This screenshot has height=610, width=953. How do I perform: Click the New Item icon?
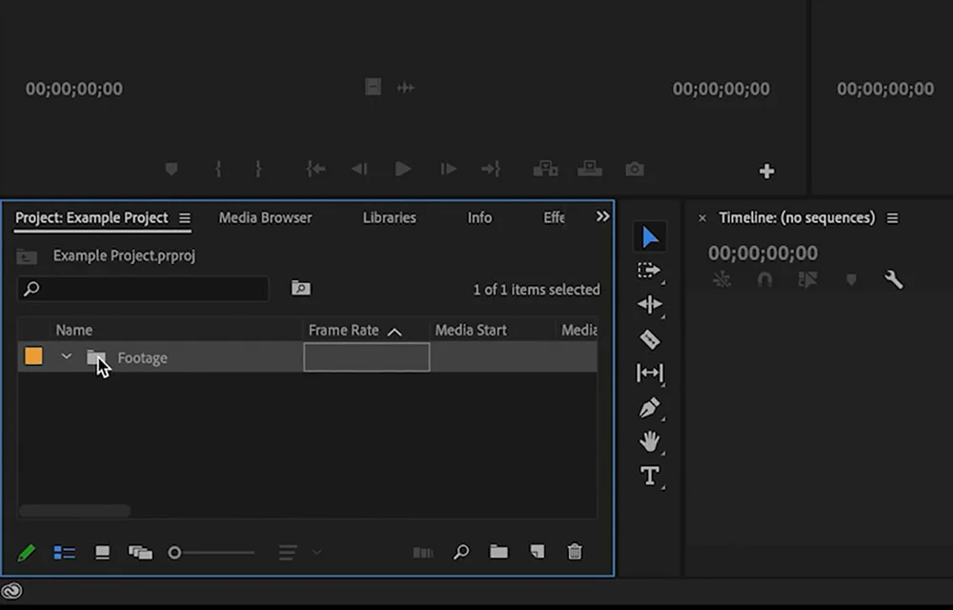[x=537, y=552]
